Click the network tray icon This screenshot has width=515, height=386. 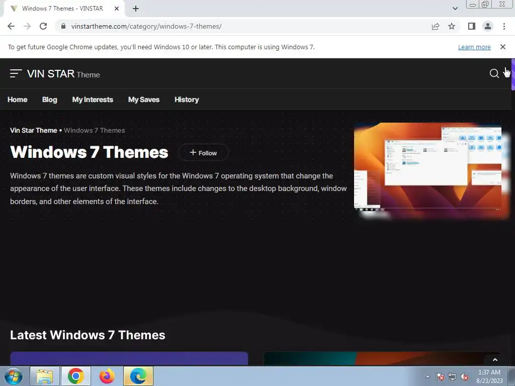[452, 376]
